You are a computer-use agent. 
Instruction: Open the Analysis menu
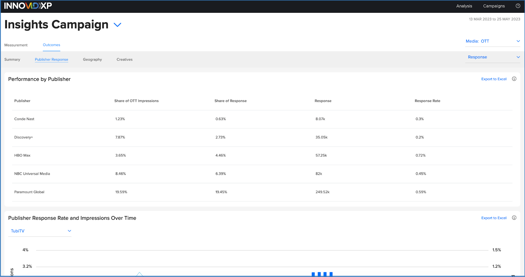click(x=464, y=6)
